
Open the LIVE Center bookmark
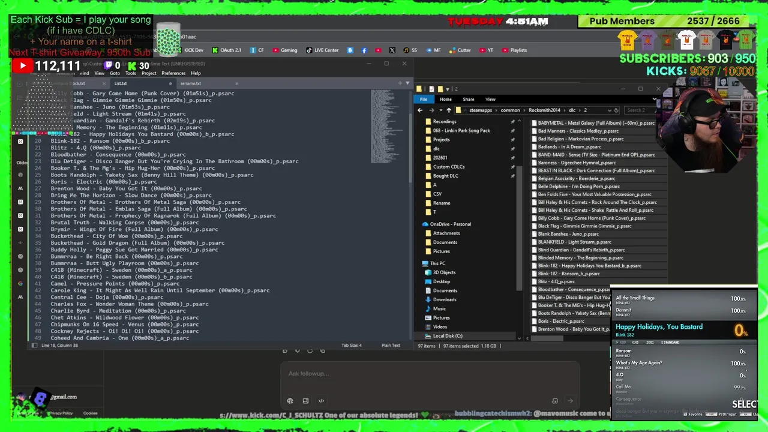click(x=322, y=50)
